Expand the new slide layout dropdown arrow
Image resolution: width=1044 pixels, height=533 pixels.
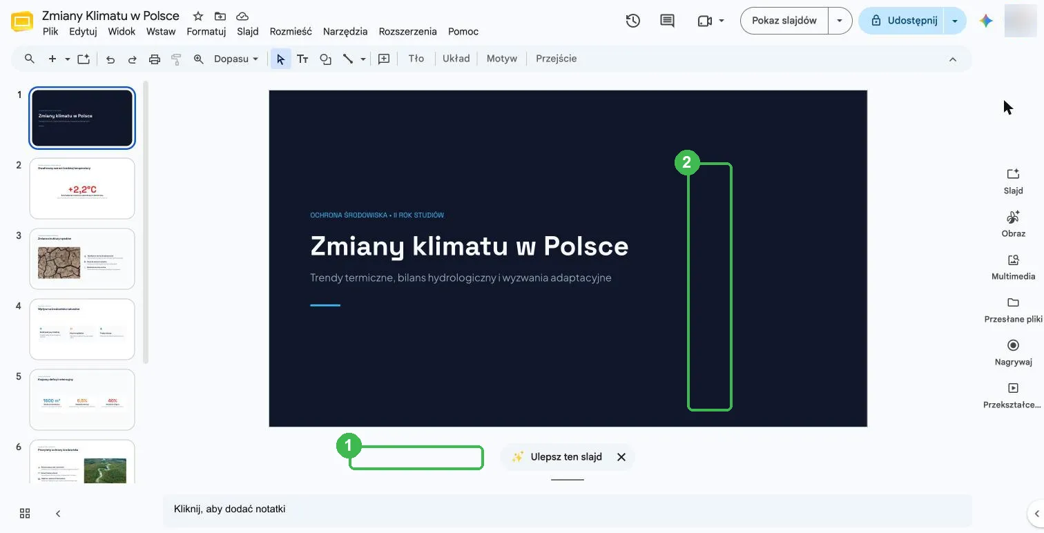[68, 59]
